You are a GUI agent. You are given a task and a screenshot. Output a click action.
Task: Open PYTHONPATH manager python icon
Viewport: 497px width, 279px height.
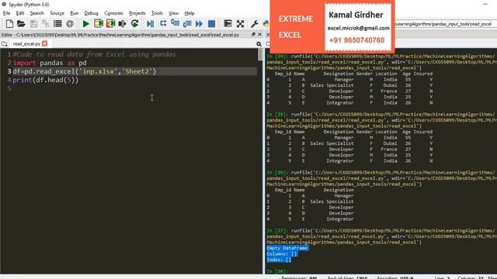tap(266, 24)
